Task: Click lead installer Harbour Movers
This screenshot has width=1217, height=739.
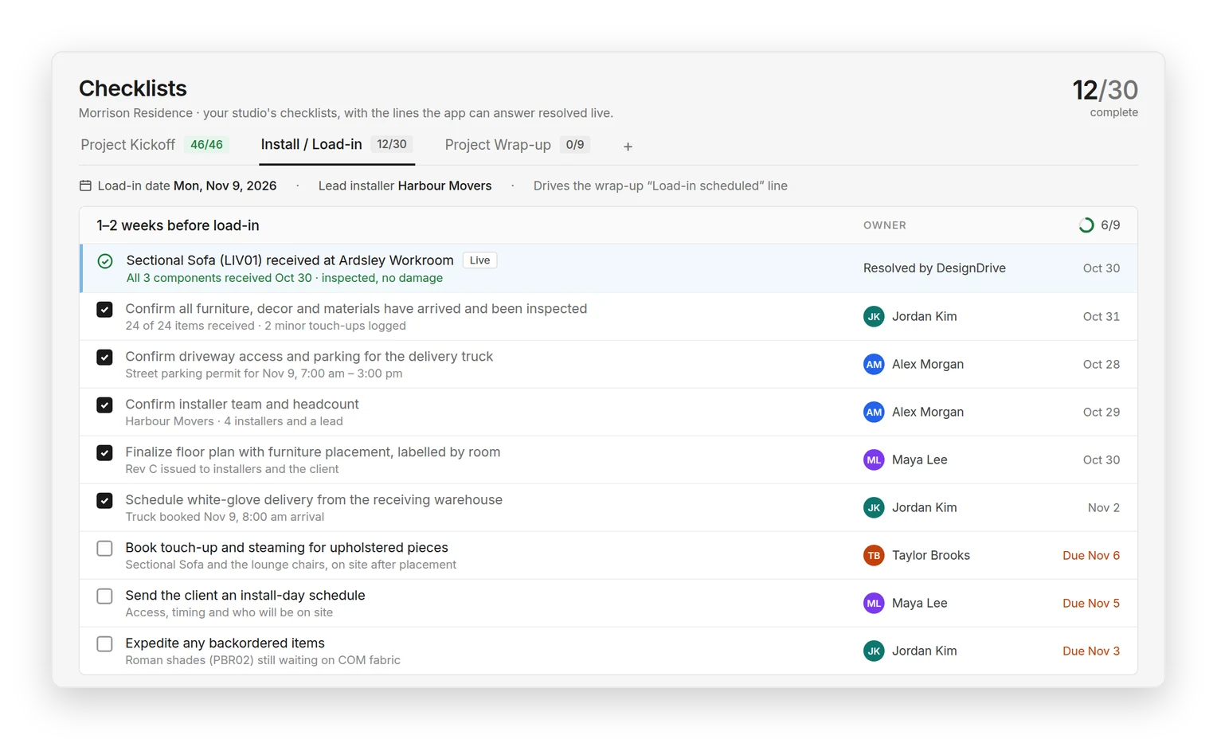Action: pyautogui.click(x=444, y=186)
